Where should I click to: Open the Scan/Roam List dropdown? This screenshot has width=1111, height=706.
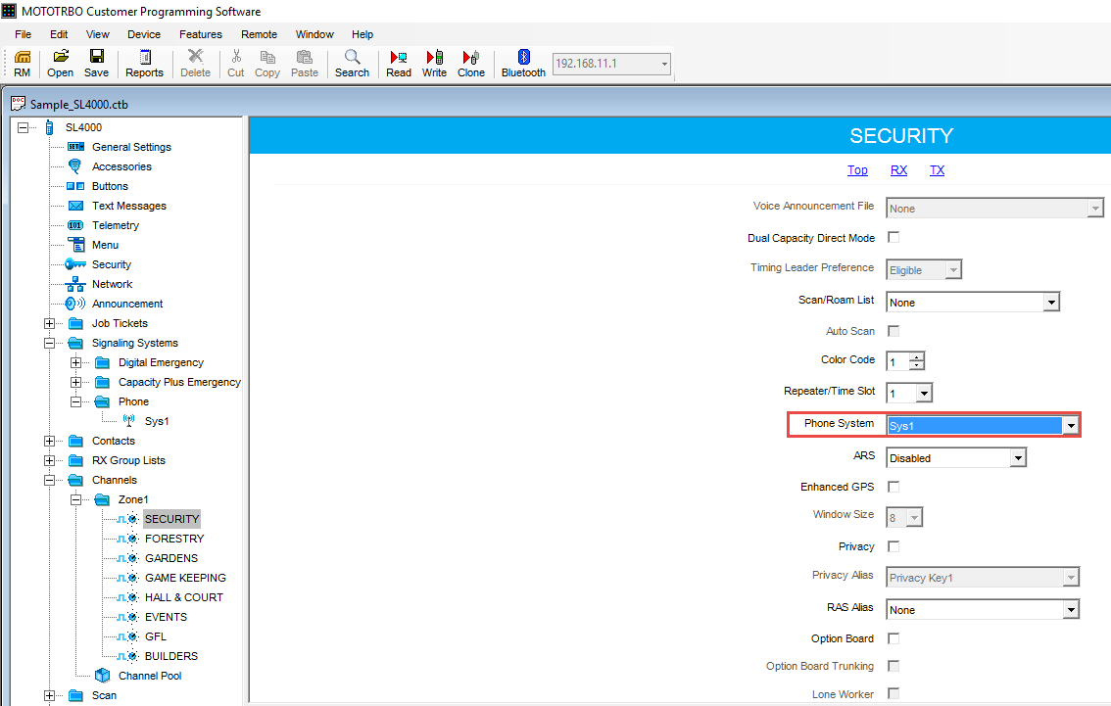tap(1051, 303)
